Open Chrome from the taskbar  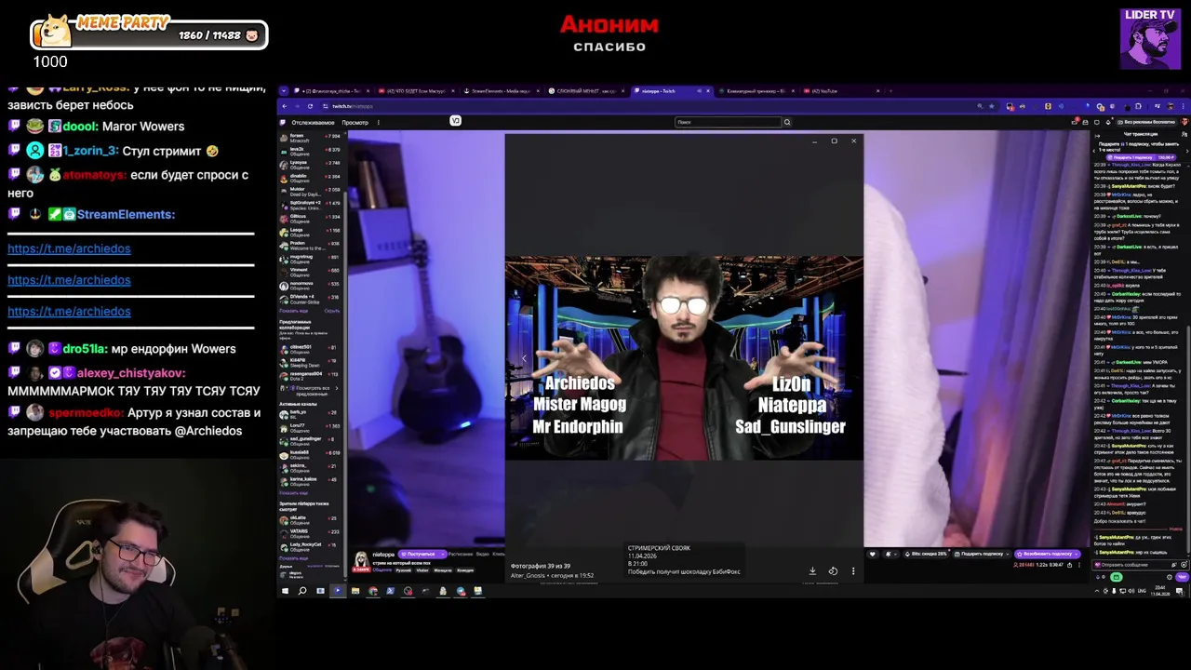click(x=373, y=591)
